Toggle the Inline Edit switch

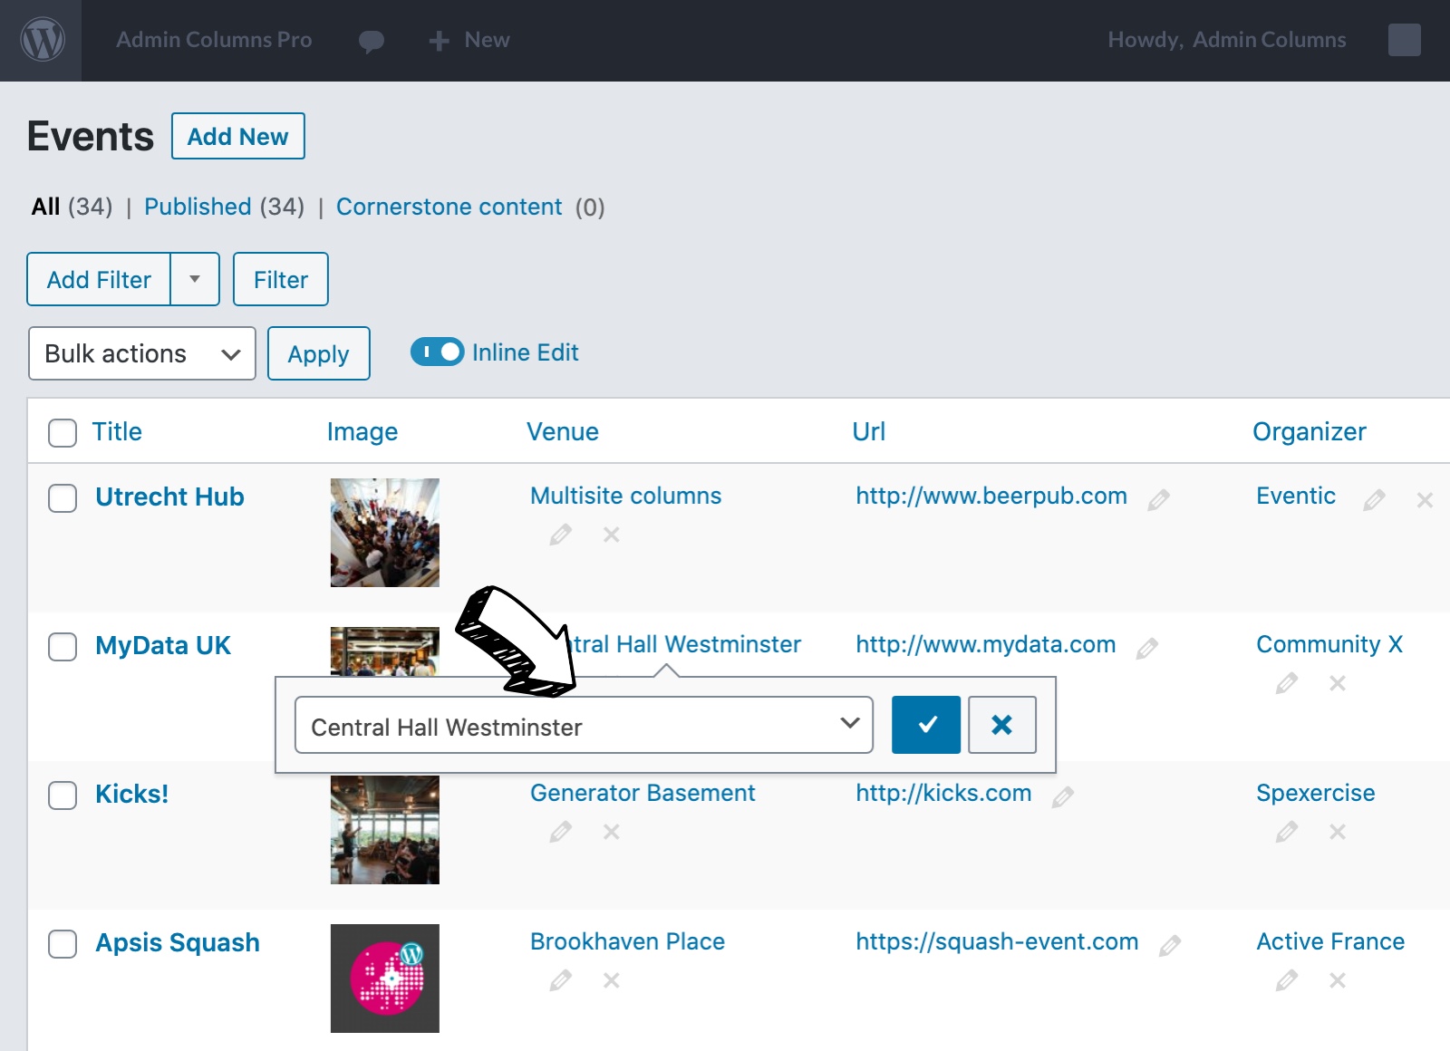click(437, 352)
